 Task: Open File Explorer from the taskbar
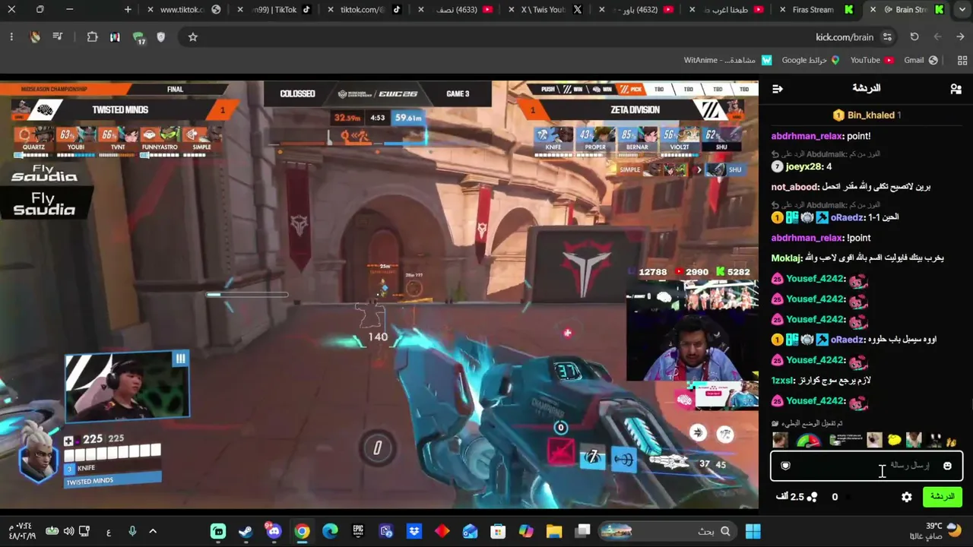pos(554,531)
